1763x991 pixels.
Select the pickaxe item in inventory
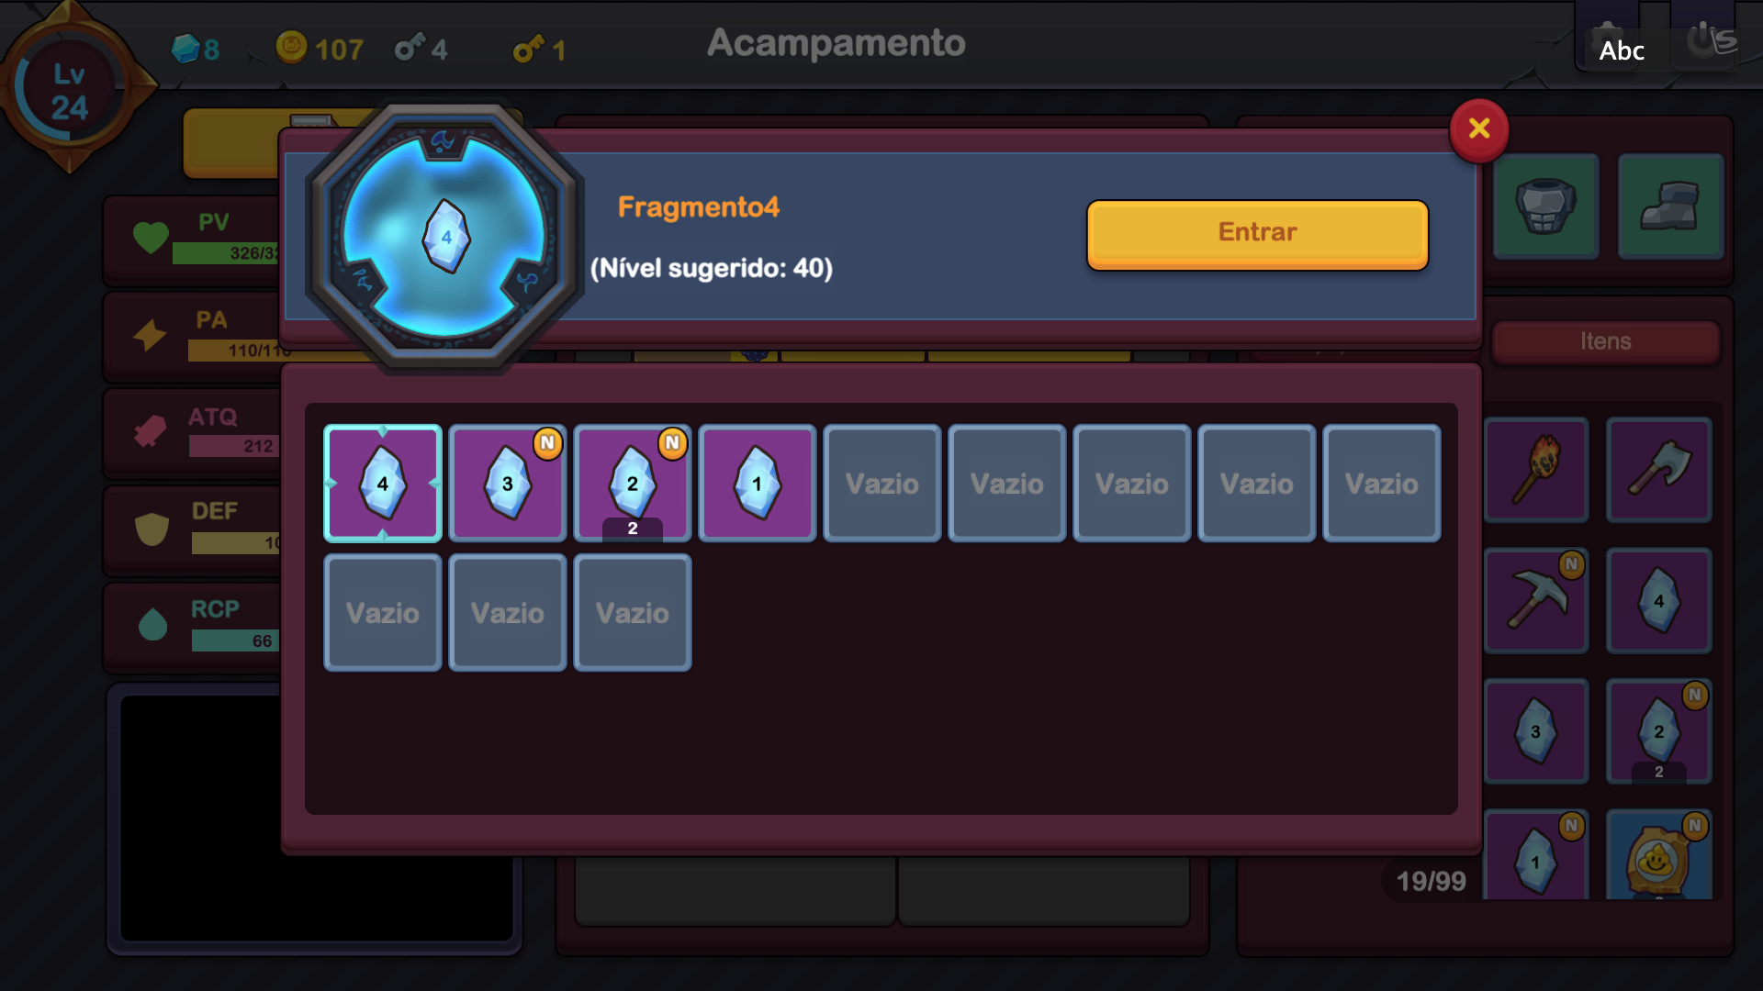pos(1536,600)
